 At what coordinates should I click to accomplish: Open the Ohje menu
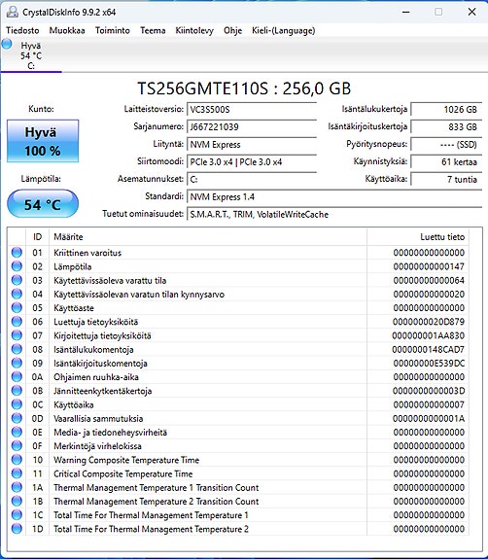[x=232, y=31]
